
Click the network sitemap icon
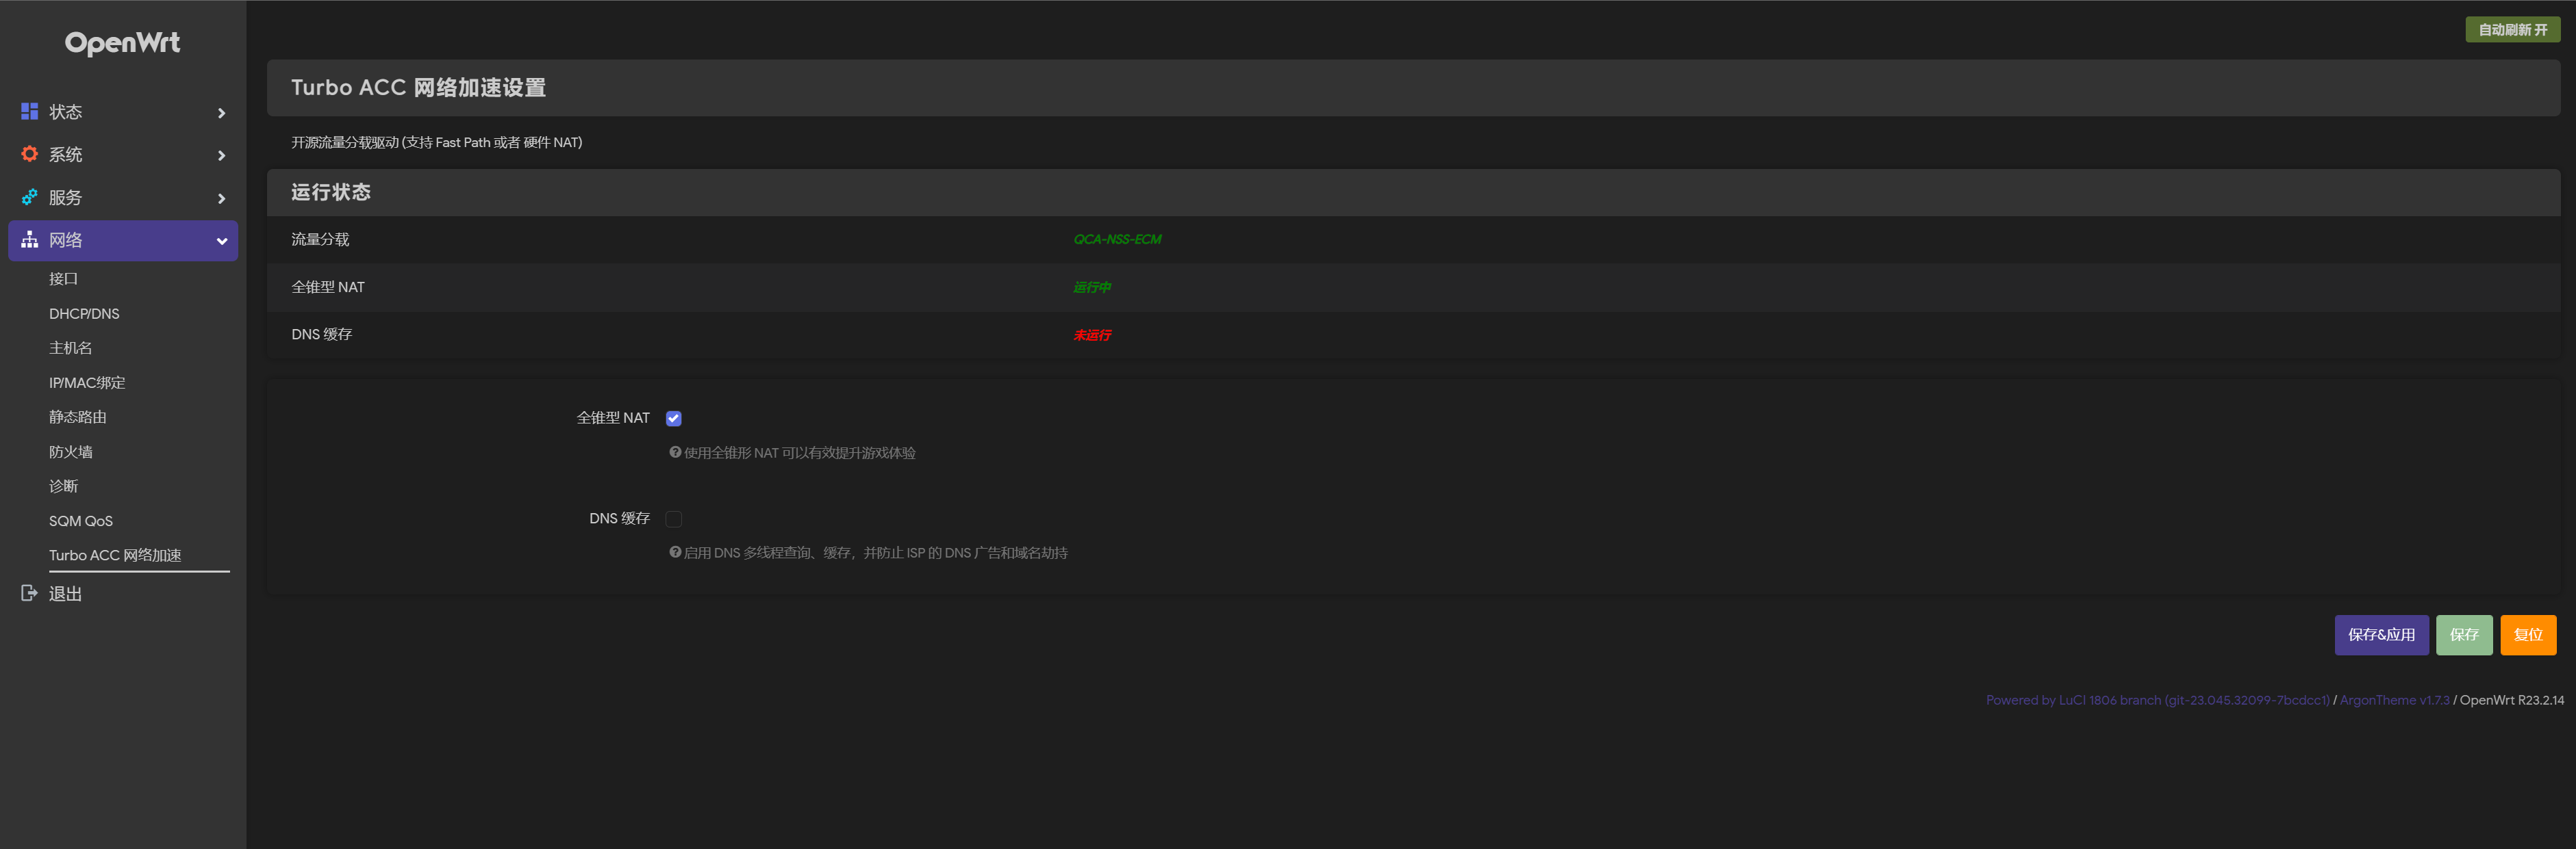tap(30, 239)
